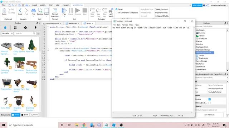The height and width of the screenshot is (128, 229).
Task: Switch to the MODEL ribbon tab
Action: click(43, 5)
